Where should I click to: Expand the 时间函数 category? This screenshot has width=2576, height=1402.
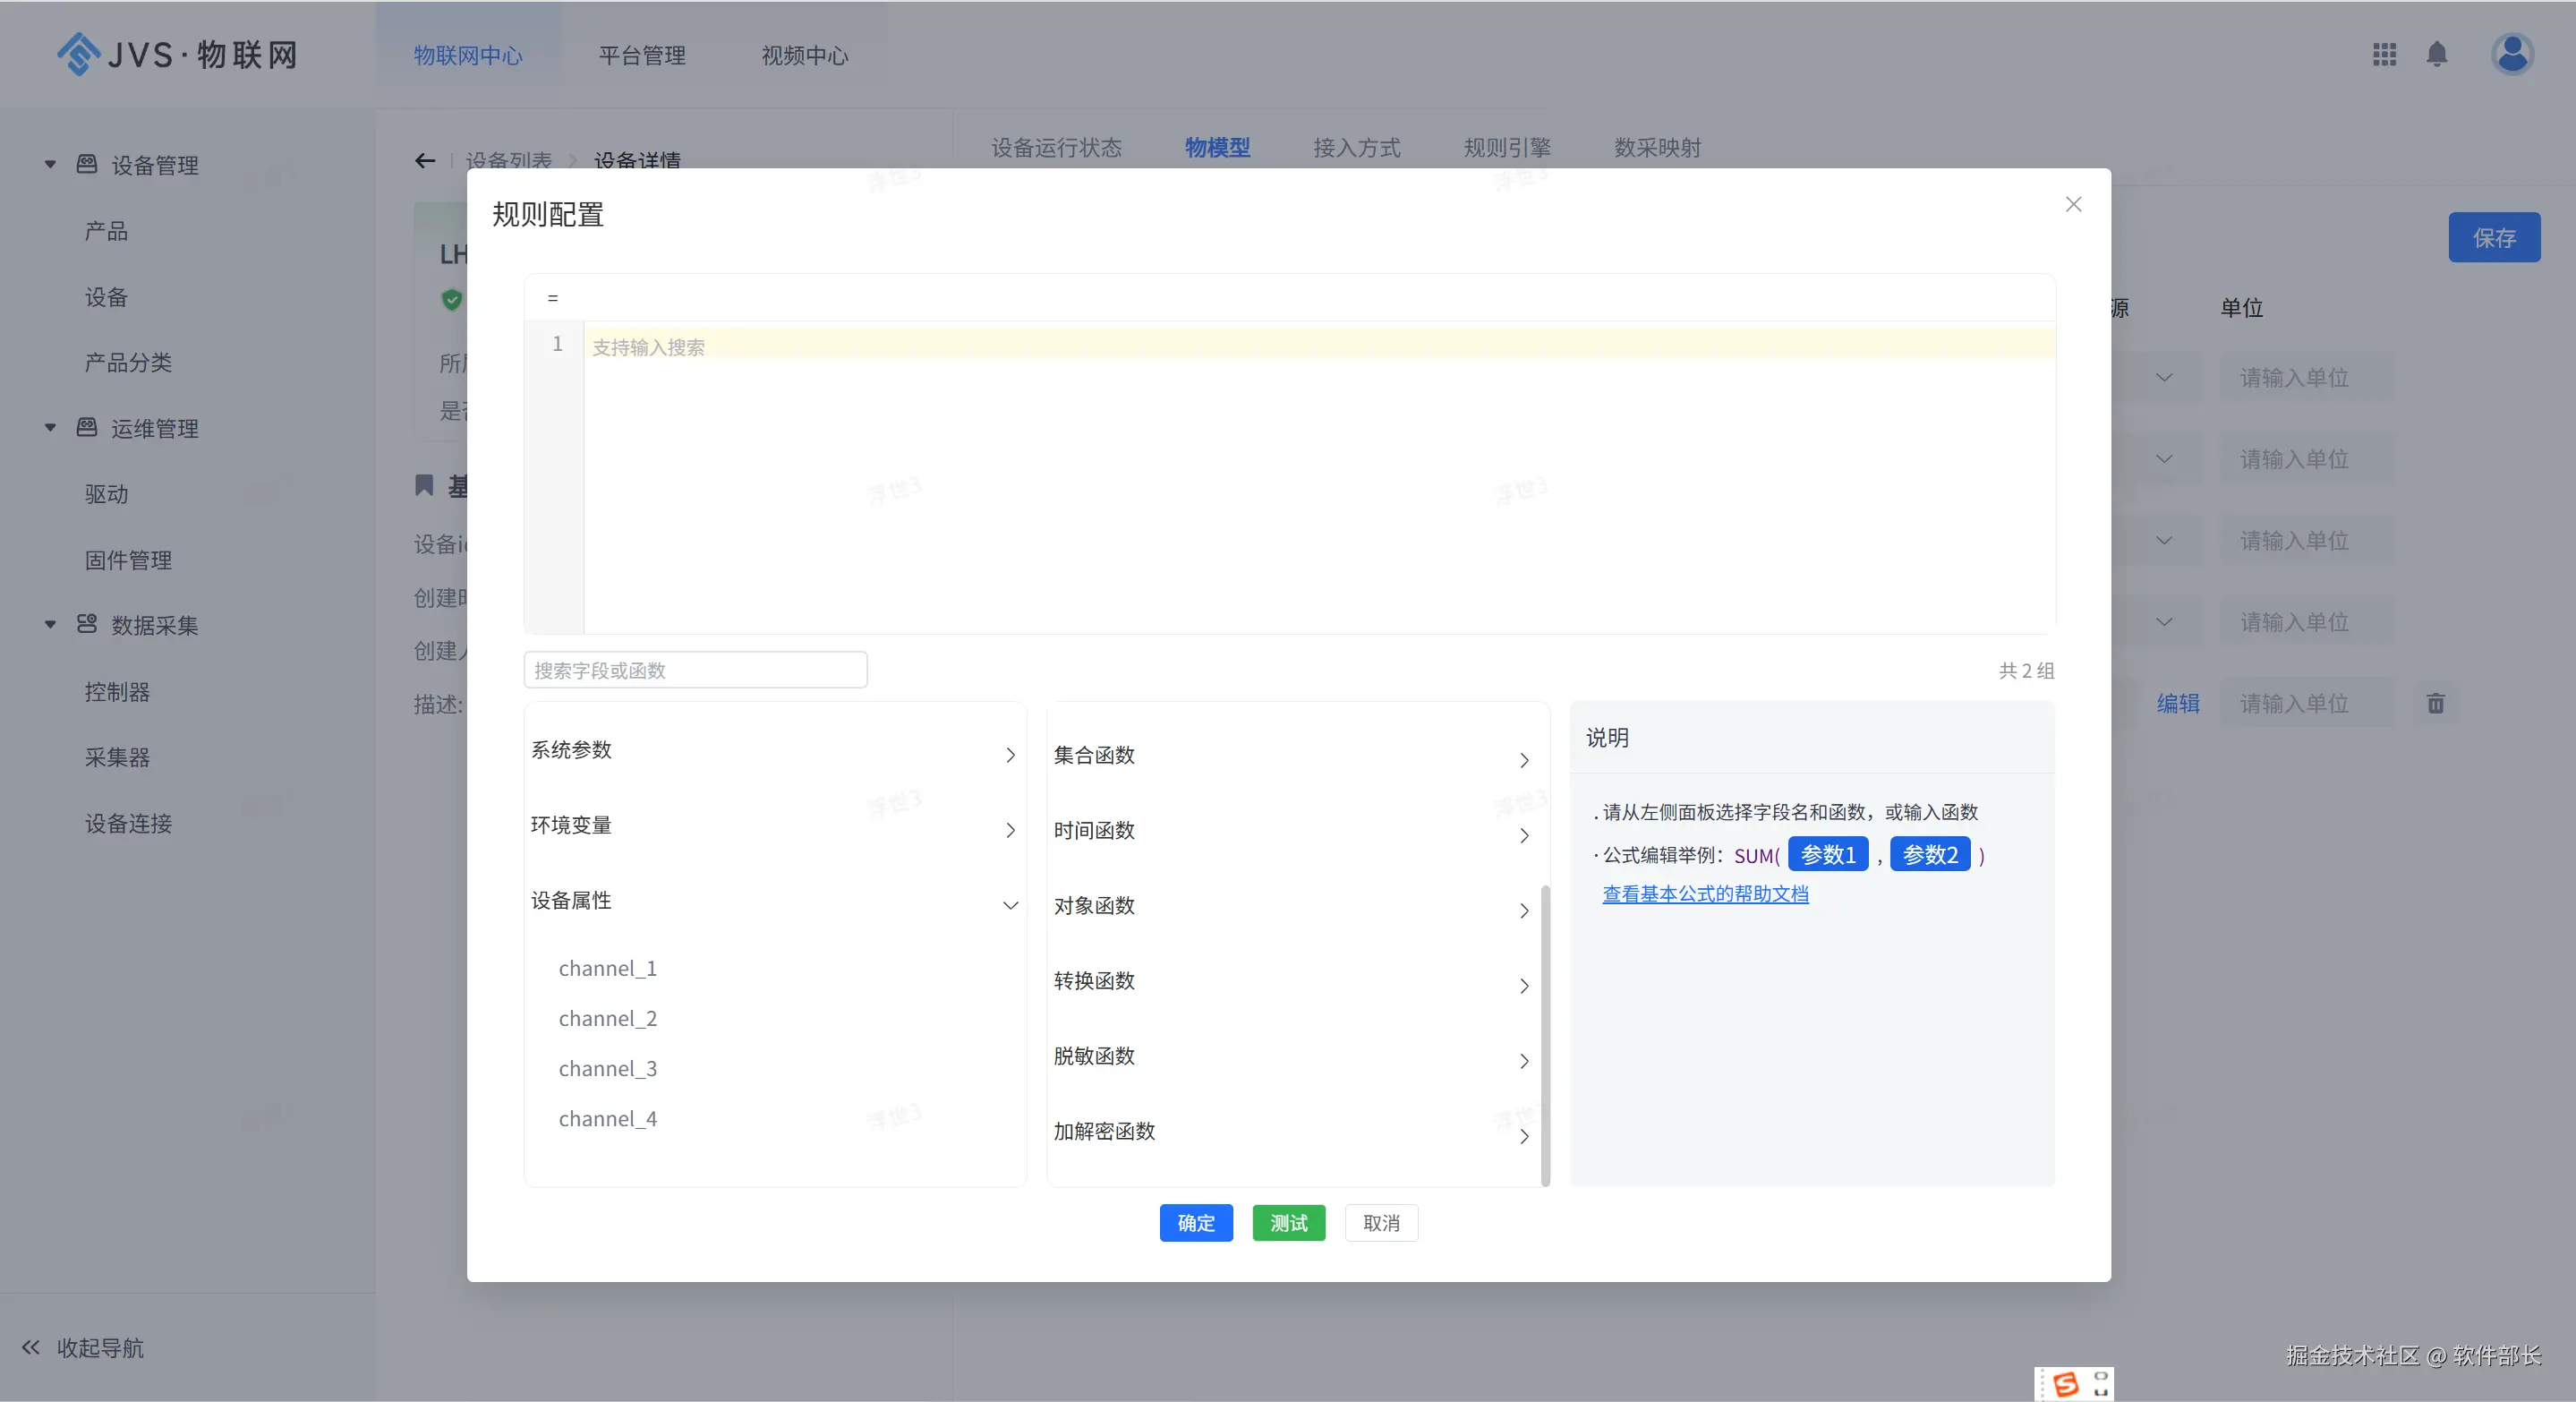pyautogui.click(x=1523, y=835)
